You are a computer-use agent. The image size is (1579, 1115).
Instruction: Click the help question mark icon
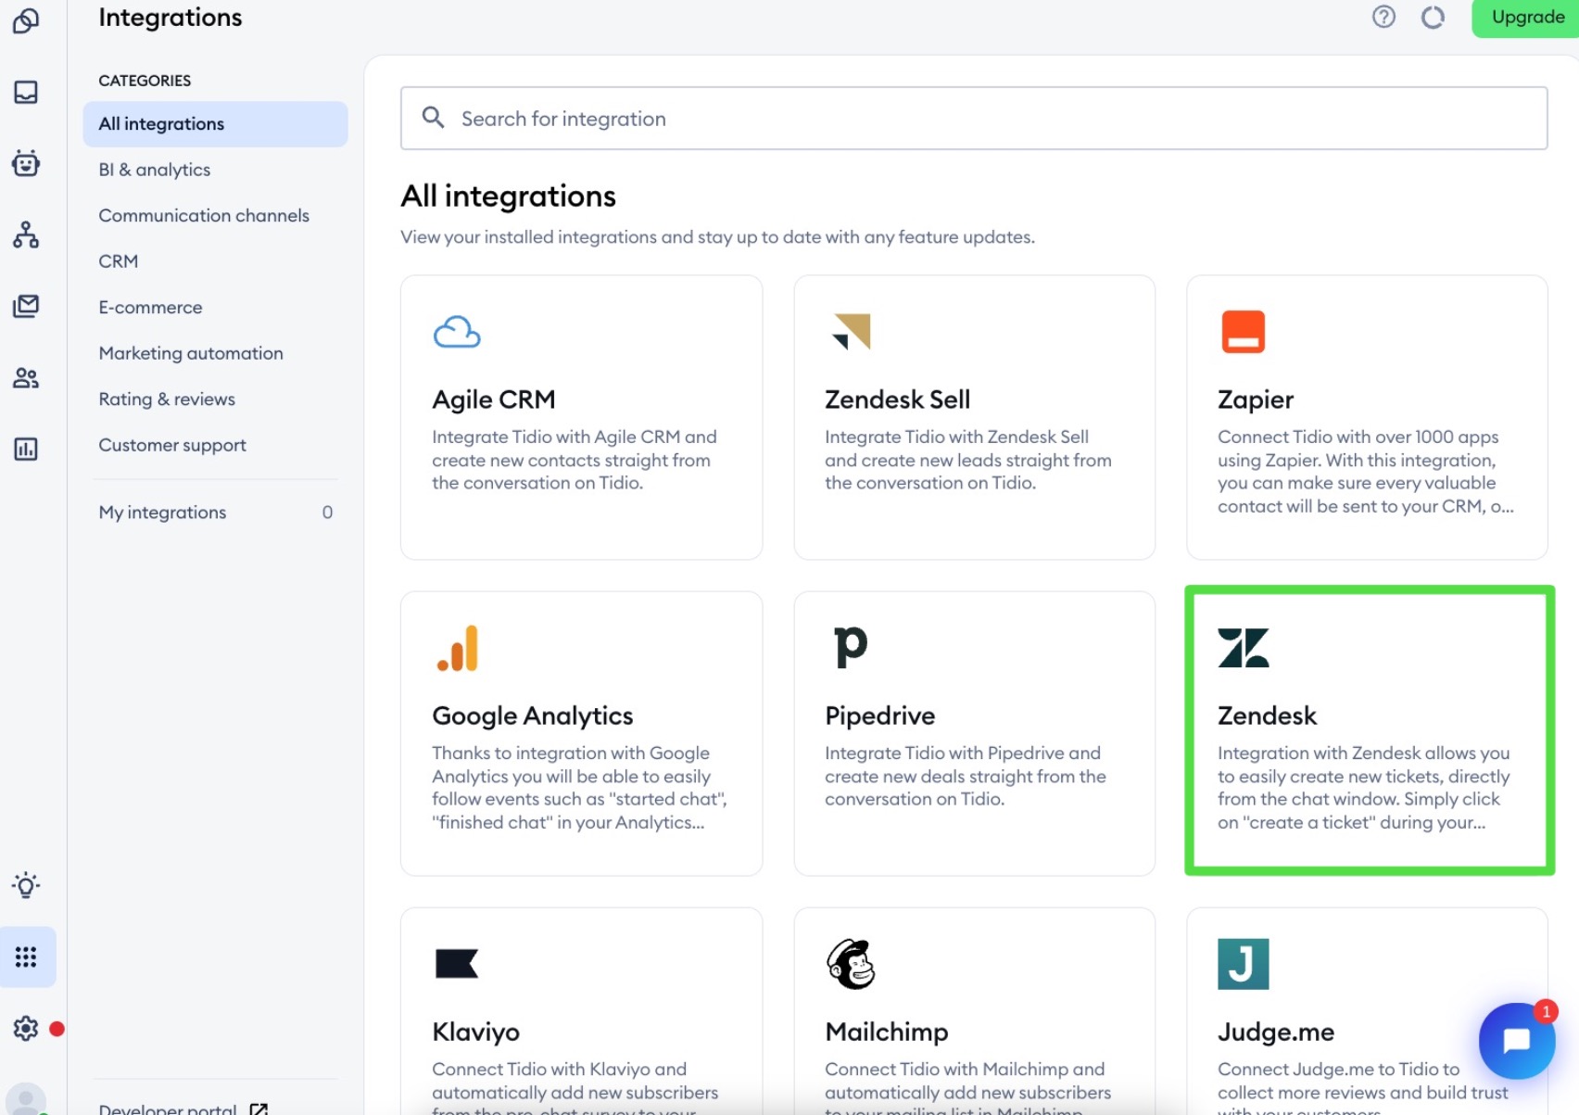(x=1383, y=17)
